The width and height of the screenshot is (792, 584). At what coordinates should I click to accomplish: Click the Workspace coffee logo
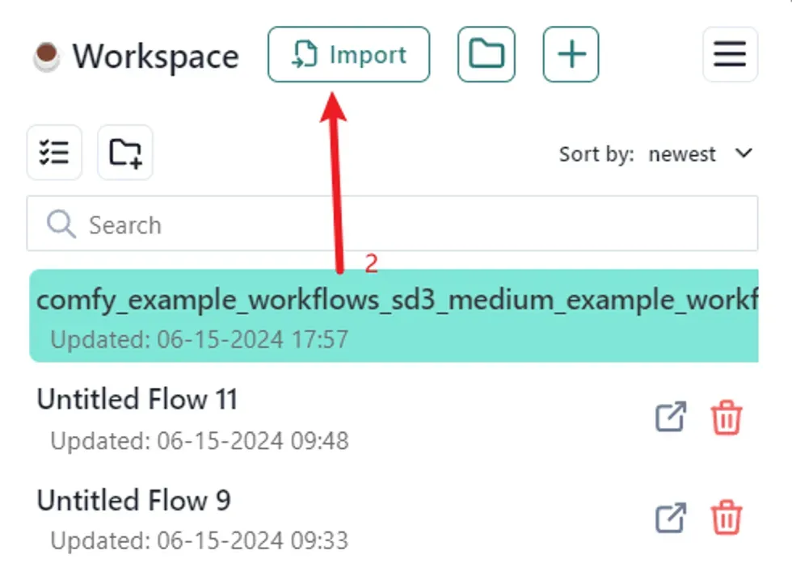click(x=46, y=56)
